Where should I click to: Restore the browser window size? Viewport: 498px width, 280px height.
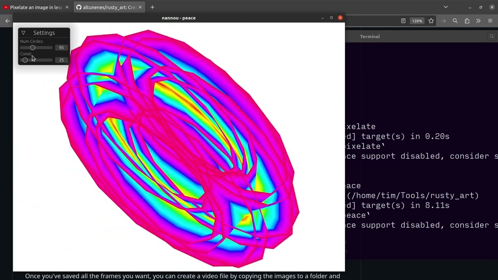(x=481, y=7)
